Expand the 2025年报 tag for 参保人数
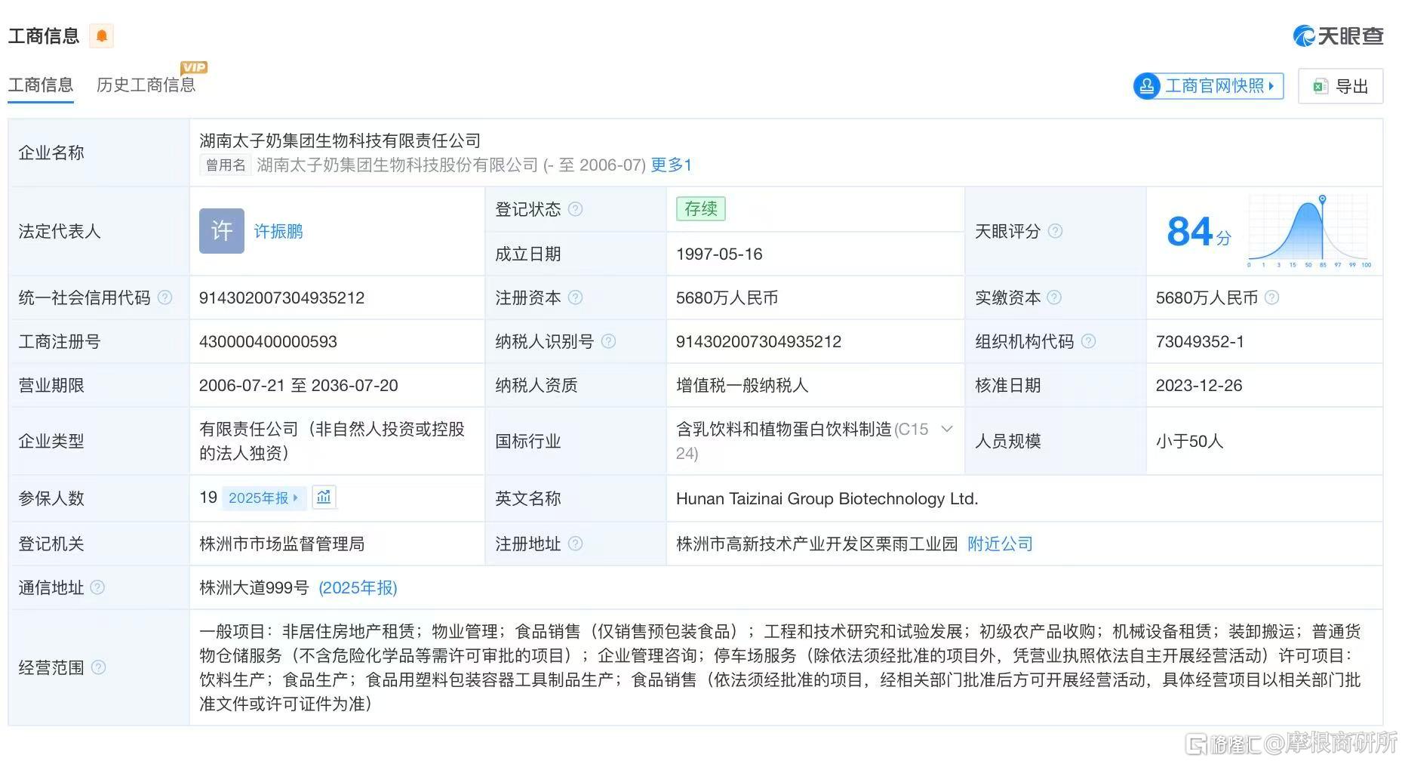1402x761 pixels. click(x=264, y=498)
